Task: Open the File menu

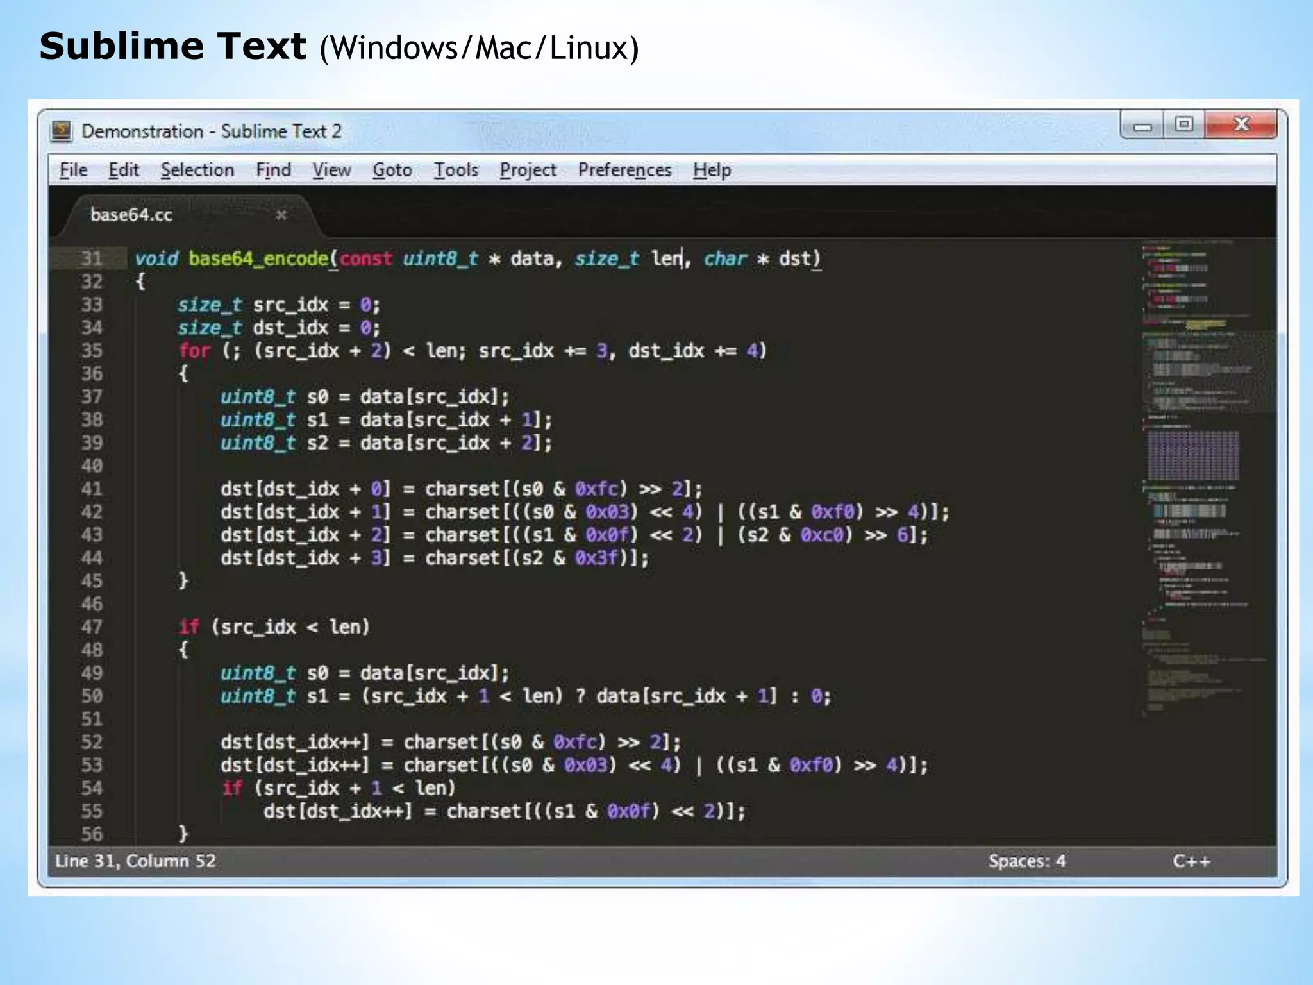Action: (73, 170)
